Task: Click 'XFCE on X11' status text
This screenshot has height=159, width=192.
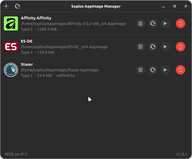Action: (16, 154)
